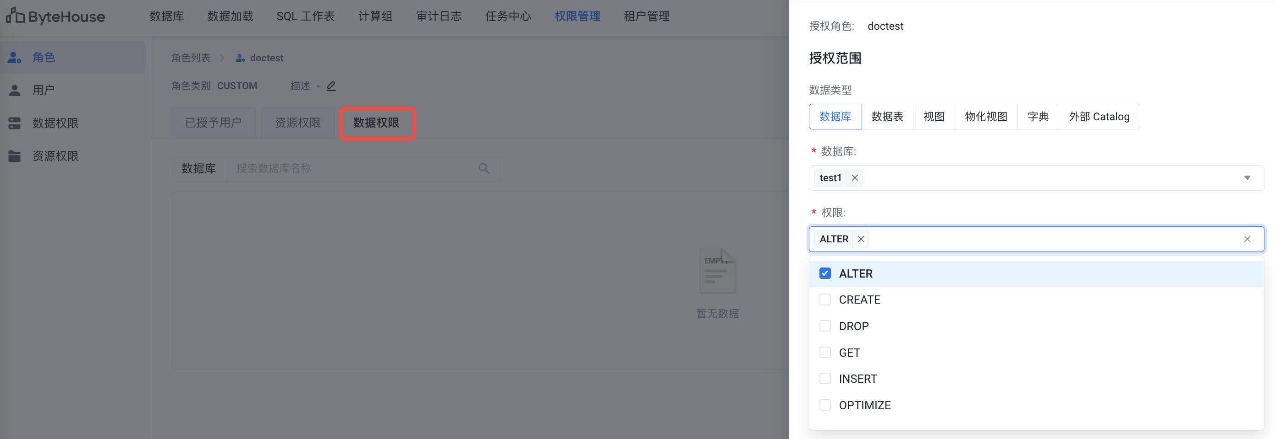Open the 审计日志 menu
Screen dimensions: 1275x439
pyautogui.click(x=439, y=16)
